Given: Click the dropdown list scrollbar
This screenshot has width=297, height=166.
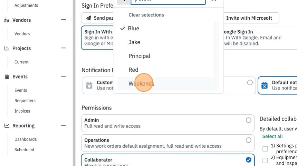Looking at the screenshot, I should (217, 56).
